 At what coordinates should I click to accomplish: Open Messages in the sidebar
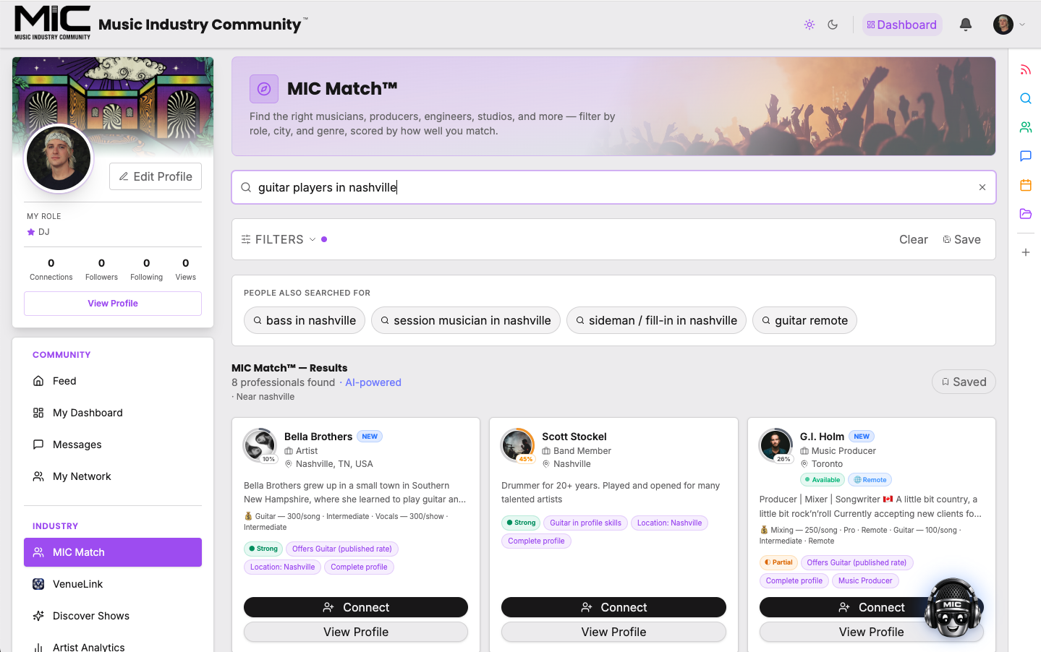pos(113,445)
